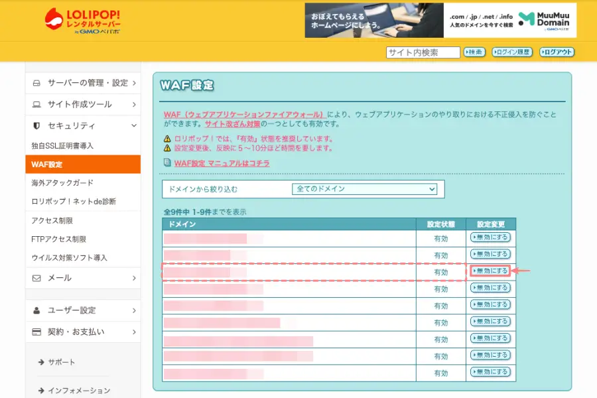This screenshot has height=398, width=597.
Task: Expand the サーバーの管理・設定 menu chevron
Action: [x=134, y=83]
